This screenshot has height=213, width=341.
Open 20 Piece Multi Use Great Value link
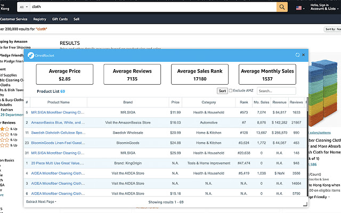click(58, 163)
